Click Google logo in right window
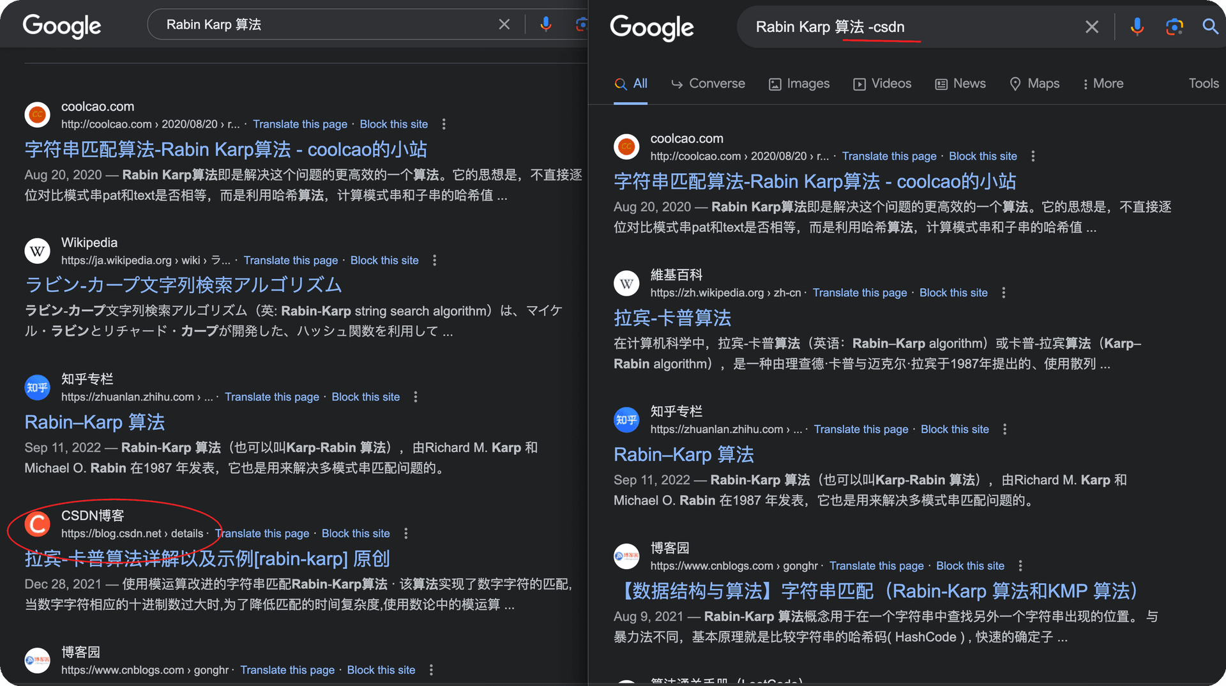 [x=652, y=27]
